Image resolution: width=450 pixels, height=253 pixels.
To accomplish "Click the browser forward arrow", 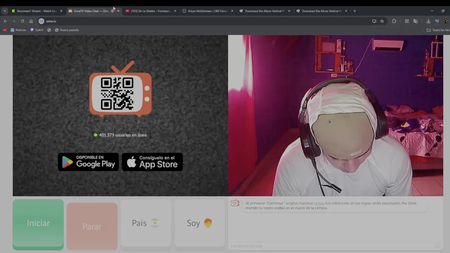I will coord(14,21).
